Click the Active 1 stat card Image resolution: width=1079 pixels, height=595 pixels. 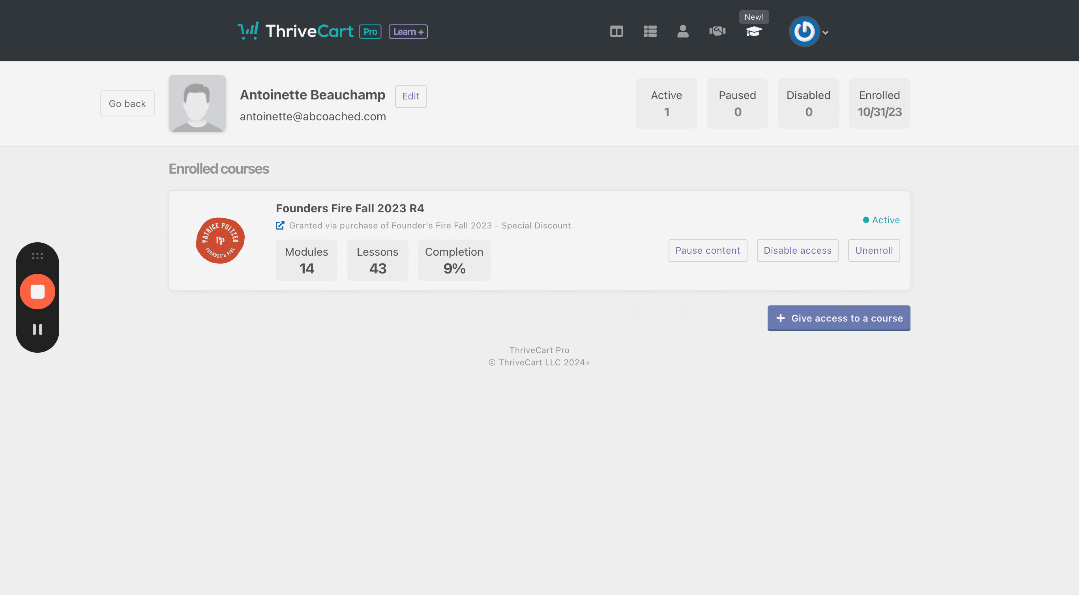click(x=666, y=103)
